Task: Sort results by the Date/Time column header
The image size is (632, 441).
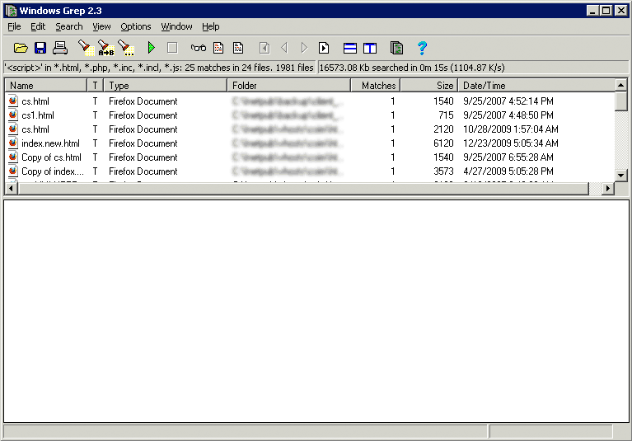Action: [x=536, y=86]
